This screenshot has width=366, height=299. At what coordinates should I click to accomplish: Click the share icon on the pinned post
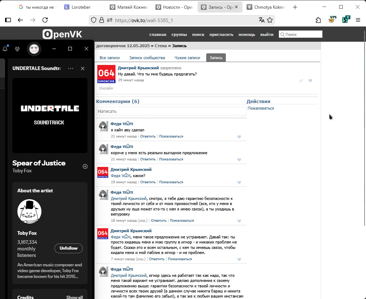301,81
